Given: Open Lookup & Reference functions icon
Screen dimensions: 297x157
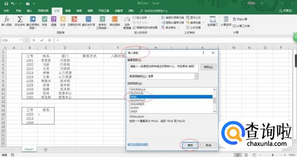Looking at the screenshot, I should point(88,22).
